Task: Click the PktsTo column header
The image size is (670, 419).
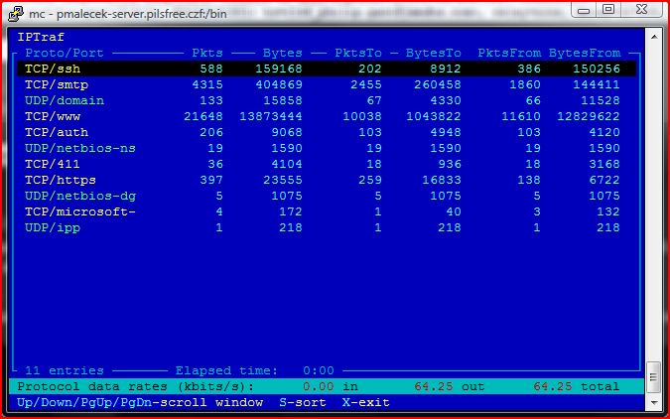Action: click(358, 53)
